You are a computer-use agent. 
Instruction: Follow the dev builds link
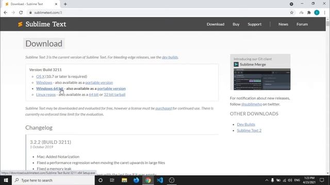tap(170, 57)
